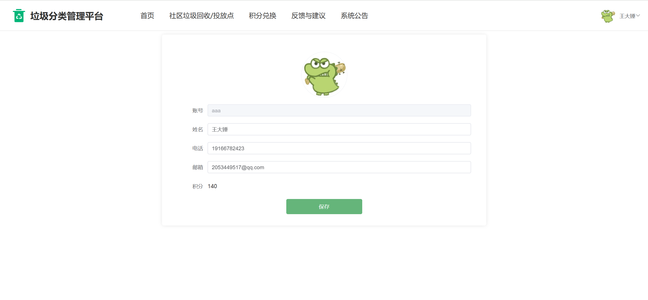Click the green recycling bin logo icon
The height and width of the screenshot is (300, 648).
click(19, 16)
